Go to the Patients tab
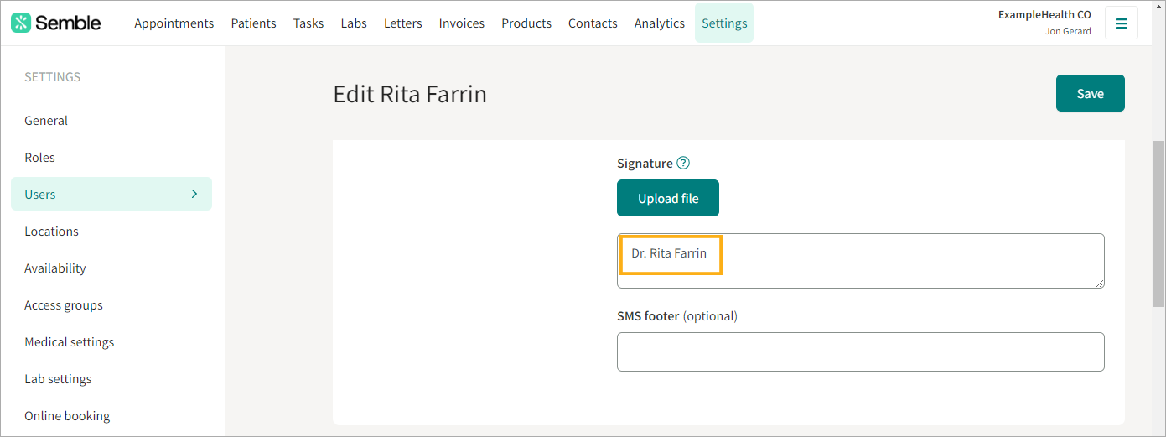 (253, 23)
